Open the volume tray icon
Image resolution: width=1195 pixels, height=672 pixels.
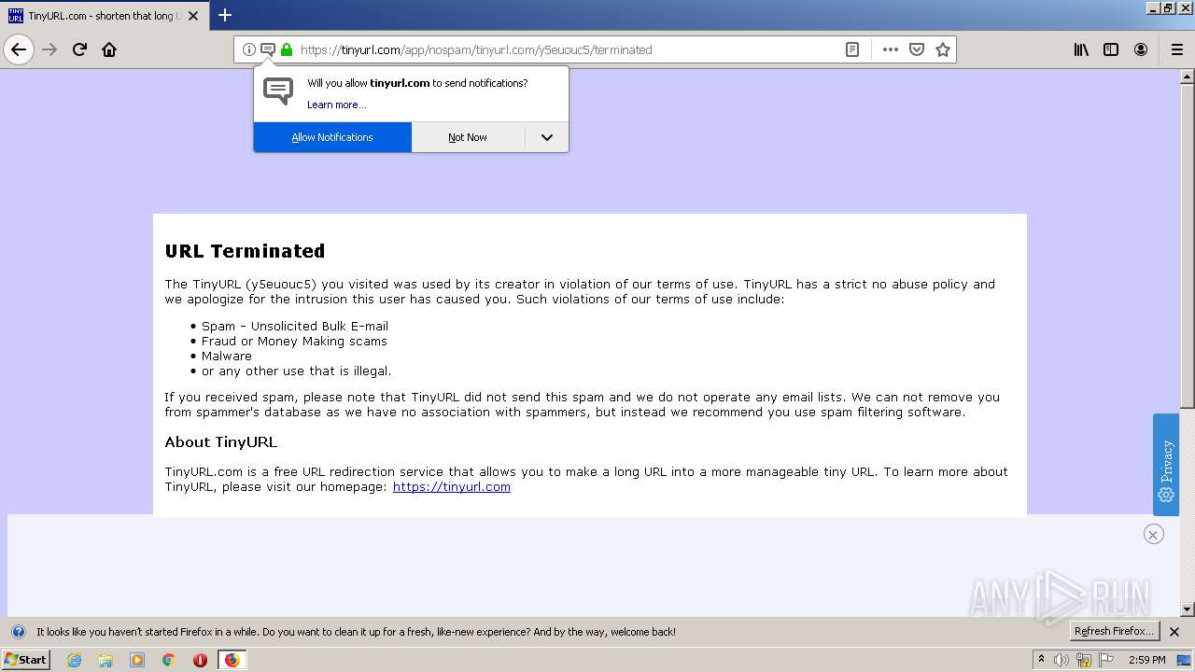coord(1061,660)
